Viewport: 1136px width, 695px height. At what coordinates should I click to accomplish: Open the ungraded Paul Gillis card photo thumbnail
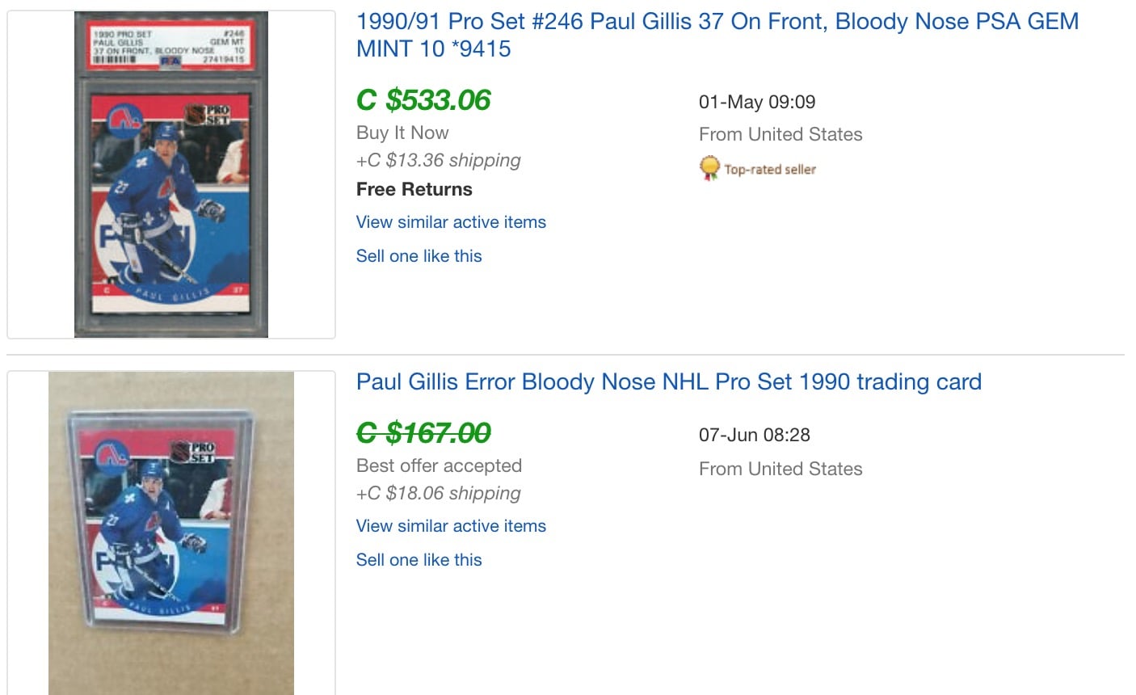point(171,533)
